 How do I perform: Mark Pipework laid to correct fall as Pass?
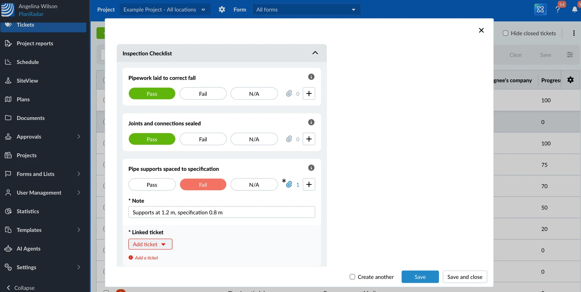coord(152,94)
